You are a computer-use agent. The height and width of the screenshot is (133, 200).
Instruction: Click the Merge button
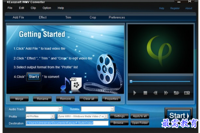coord(19,99)
